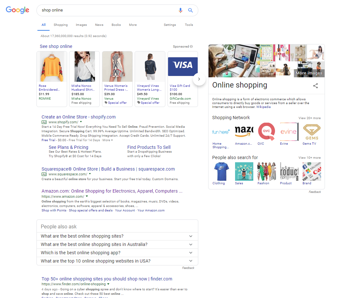Open the Brand related search thumbnail
Screen dimensions: 339x298
312,172
